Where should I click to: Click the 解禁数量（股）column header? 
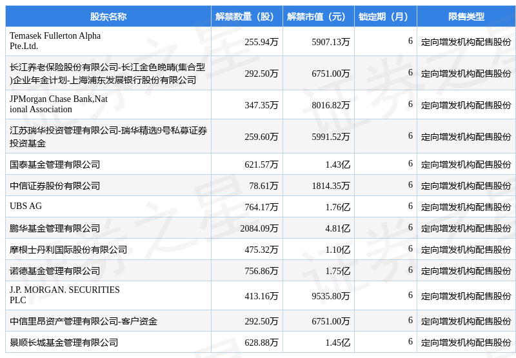tap(247, 17)
